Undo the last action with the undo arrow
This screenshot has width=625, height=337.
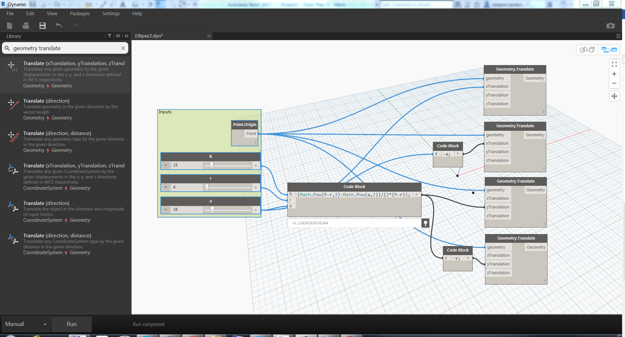coord(59,26)
